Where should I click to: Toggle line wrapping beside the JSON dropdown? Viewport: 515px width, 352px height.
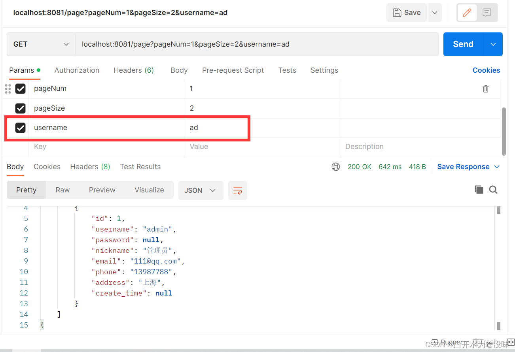coord(238,190)
